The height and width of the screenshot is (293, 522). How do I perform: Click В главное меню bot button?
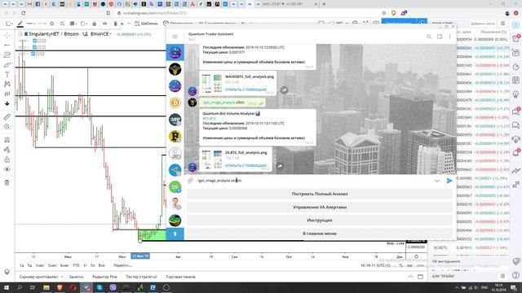point(320,234)
